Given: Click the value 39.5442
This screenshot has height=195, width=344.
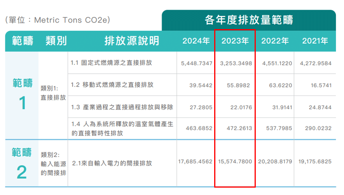Looking at the screenshot, I should point(201,85).
